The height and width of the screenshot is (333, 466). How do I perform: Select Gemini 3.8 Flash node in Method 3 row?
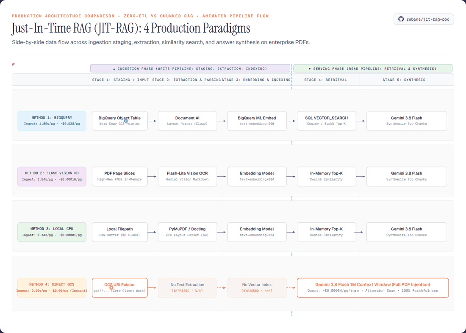coord(407,232)
